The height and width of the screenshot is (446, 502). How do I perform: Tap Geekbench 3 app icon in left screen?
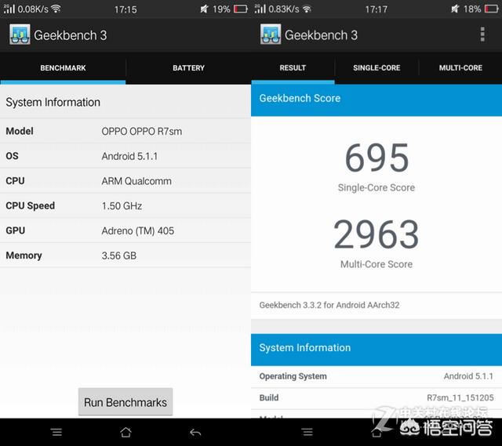click(20, 34)
